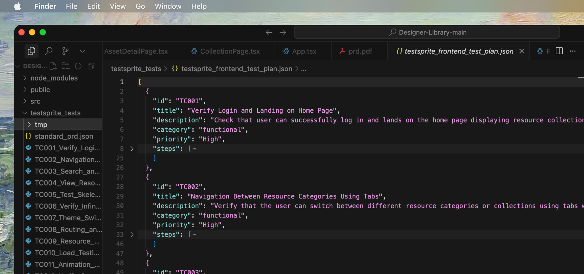Split the editor to the right

559,51
